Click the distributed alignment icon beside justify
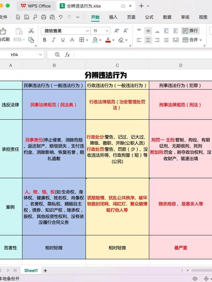The width and height of the screenshot is (212, 282). (x=176, y=40)
